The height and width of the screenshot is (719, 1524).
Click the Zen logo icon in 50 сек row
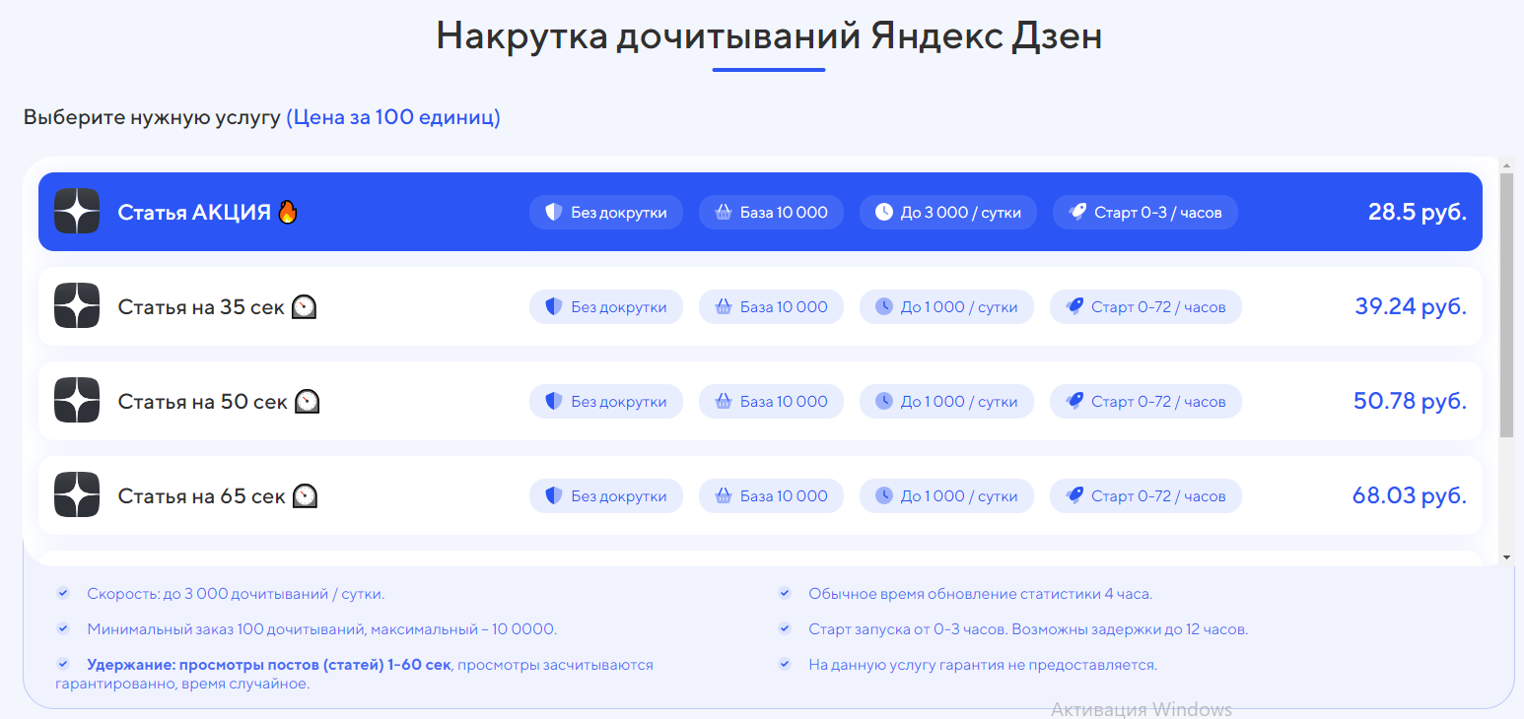(x=77, y=401)
